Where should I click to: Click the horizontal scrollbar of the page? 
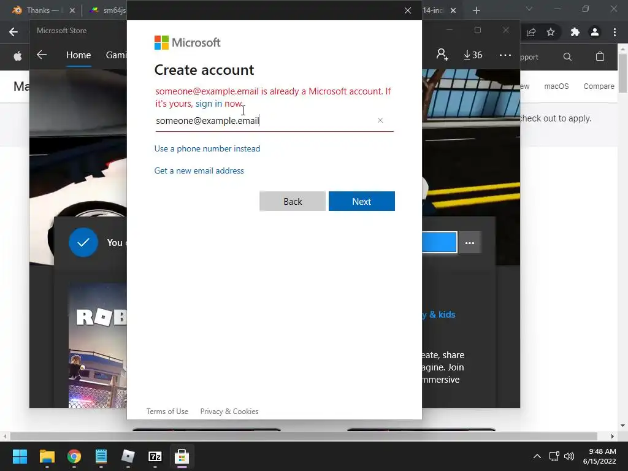point(303,436)
